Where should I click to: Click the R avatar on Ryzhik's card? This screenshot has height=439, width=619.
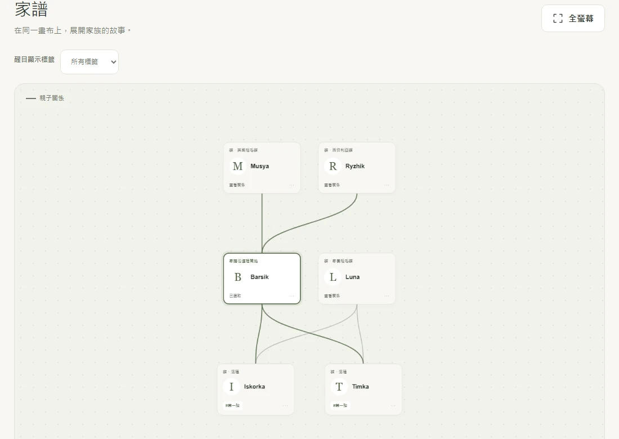(333, 166)
